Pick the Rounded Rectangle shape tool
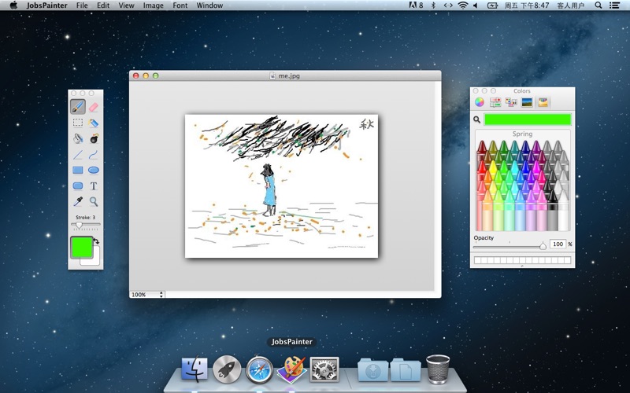 coord(77,185)
